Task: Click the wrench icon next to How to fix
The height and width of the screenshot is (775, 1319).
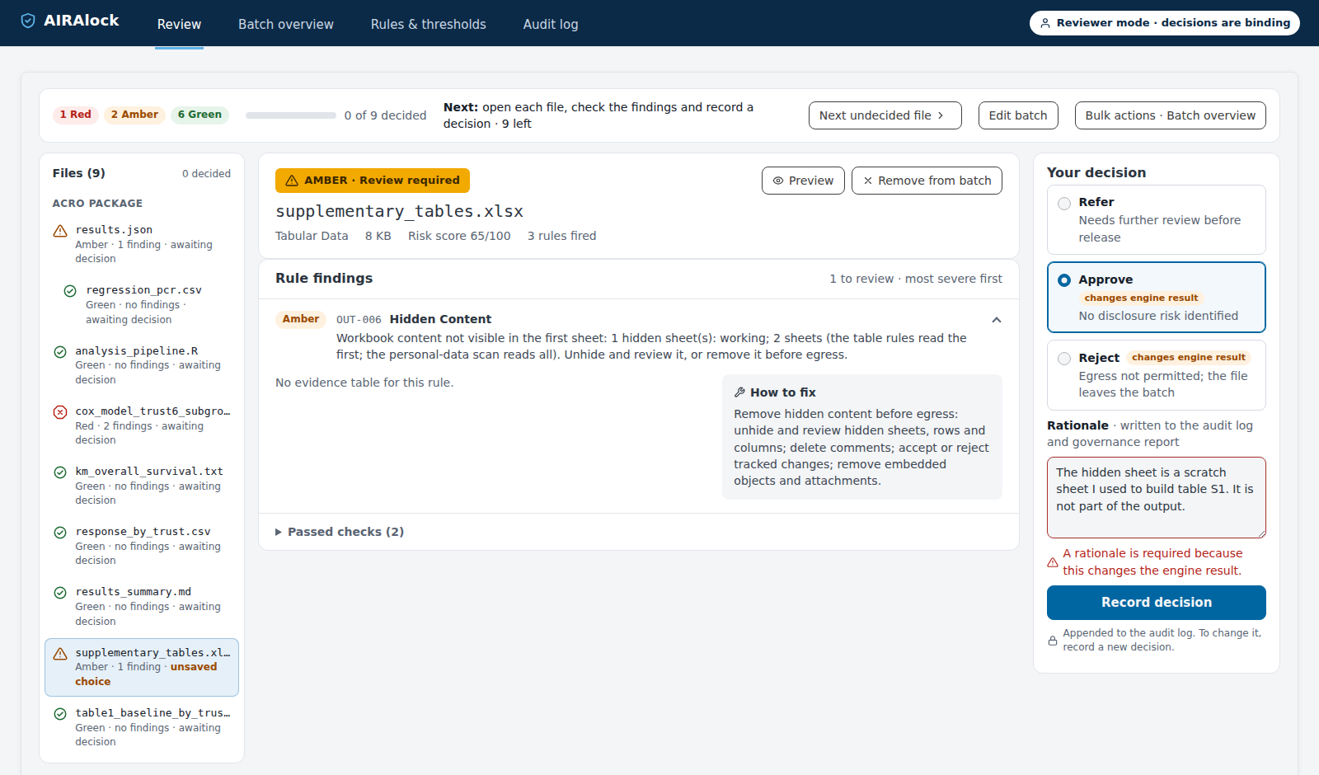Action: [x=739, y=392]
